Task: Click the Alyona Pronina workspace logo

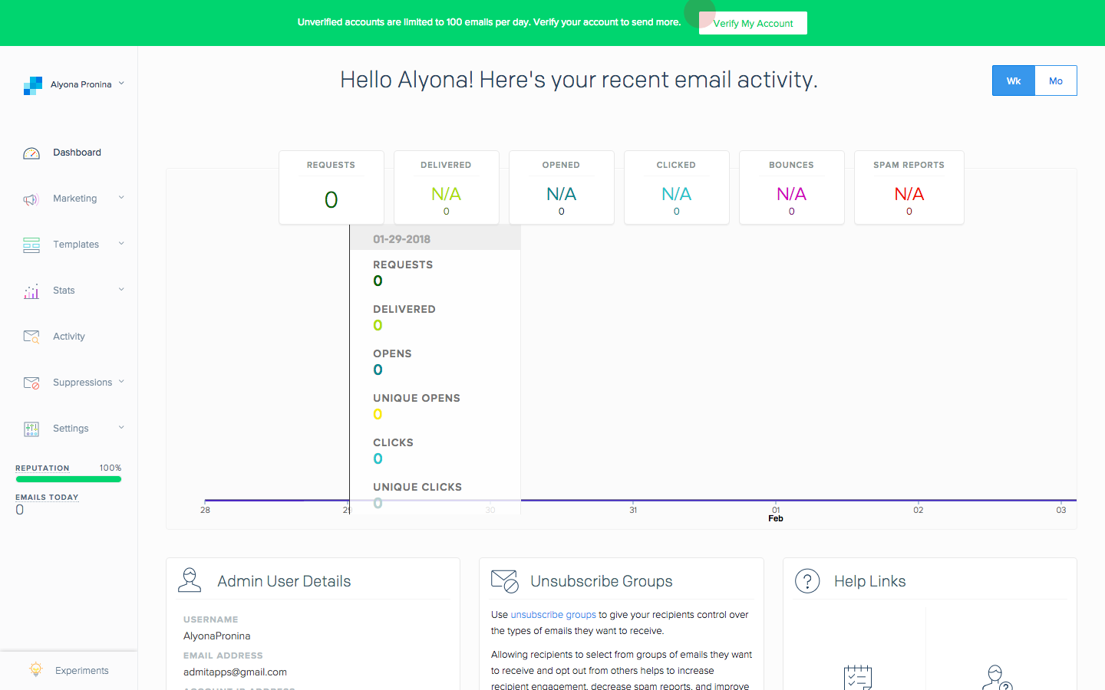Action: (x=33, y=84)
